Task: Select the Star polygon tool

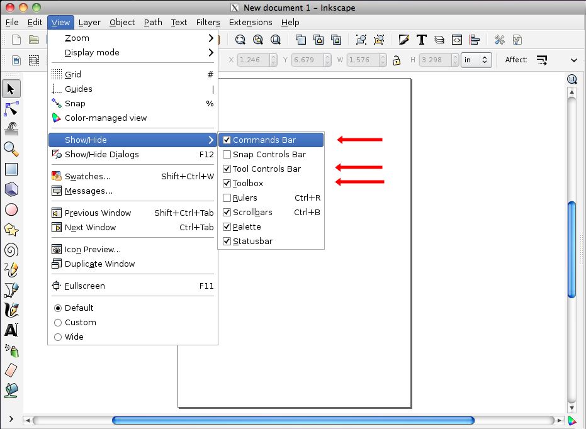Action: coord(11,230)
